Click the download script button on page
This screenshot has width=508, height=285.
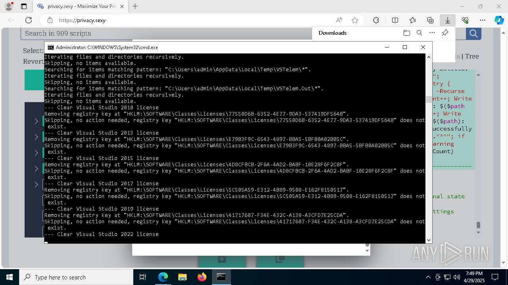(x=222, y=259)
